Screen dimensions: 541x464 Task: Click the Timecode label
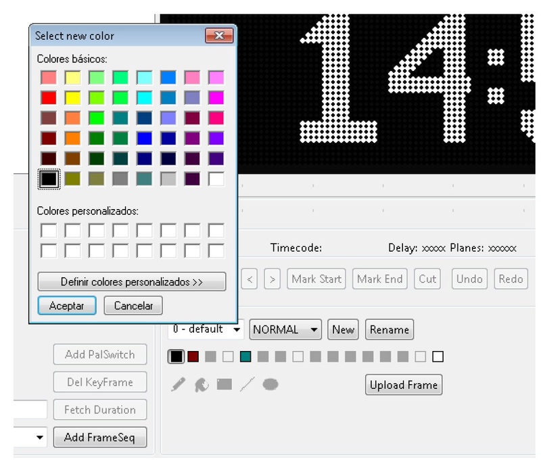(296, 248)
